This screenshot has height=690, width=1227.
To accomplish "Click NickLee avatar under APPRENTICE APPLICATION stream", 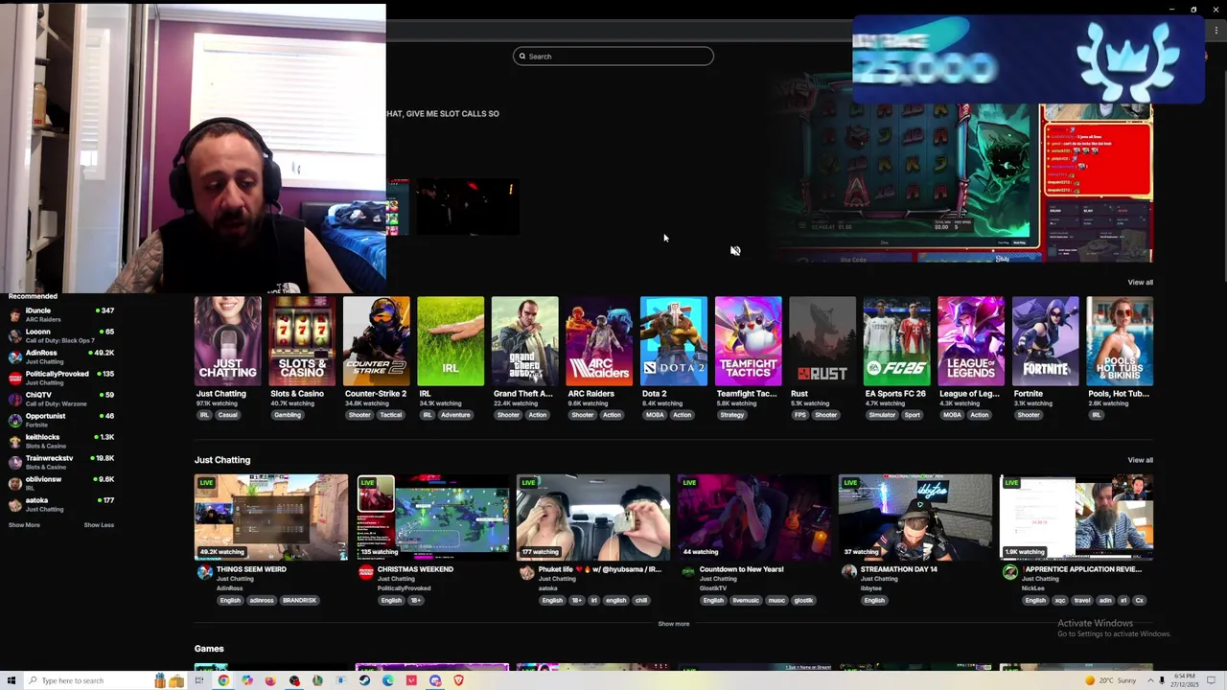I will 1009,572.
